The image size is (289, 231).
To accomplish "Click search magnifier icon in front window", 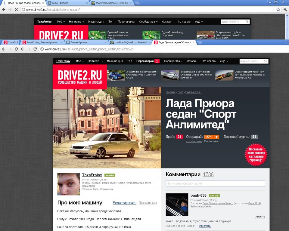I will click(266, 61).
